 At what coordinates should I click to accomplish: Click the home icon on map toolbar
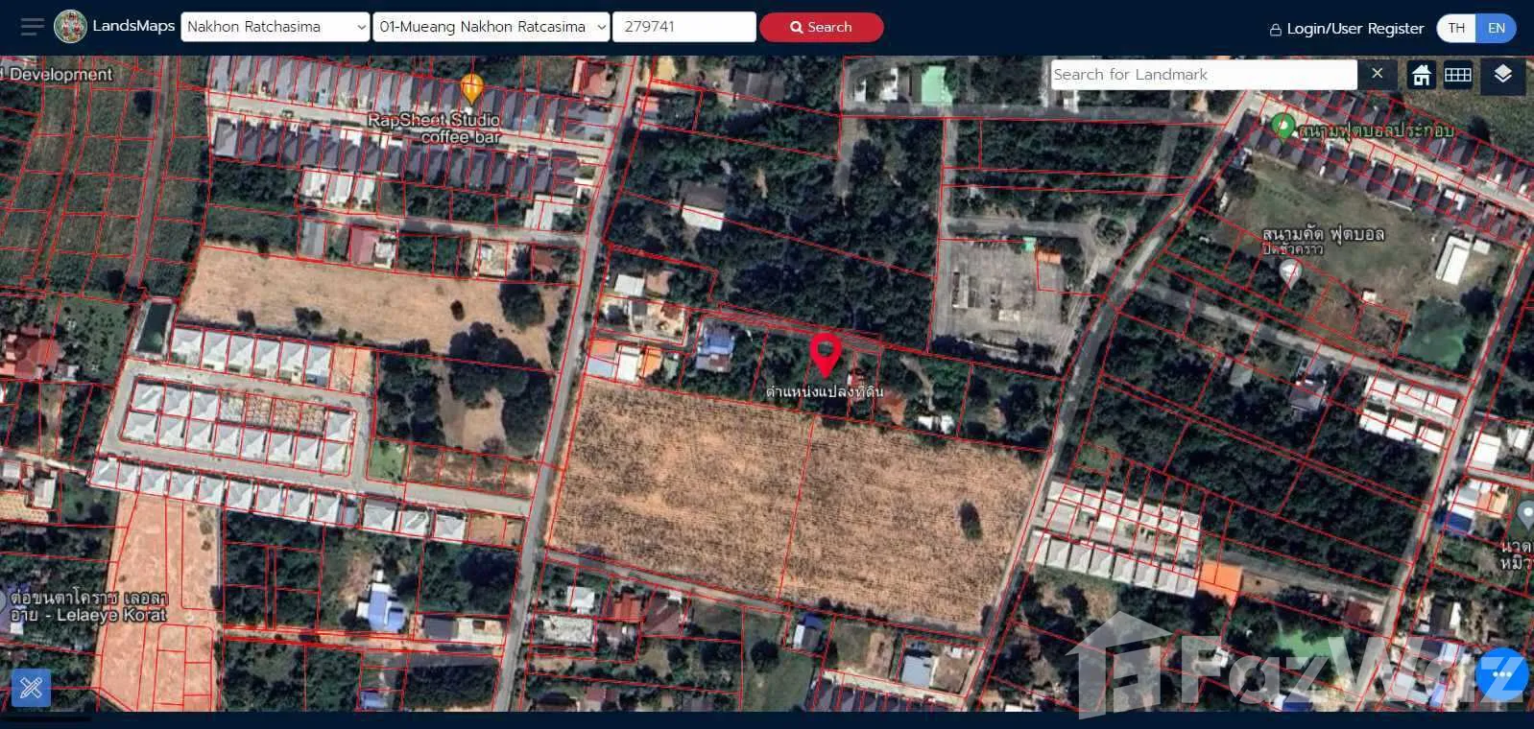pos(1422,75)
